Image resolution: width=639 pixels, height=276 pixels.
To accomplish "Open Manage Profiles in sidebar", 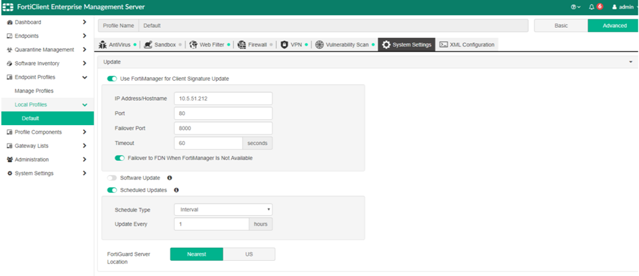I will [34, 91].
